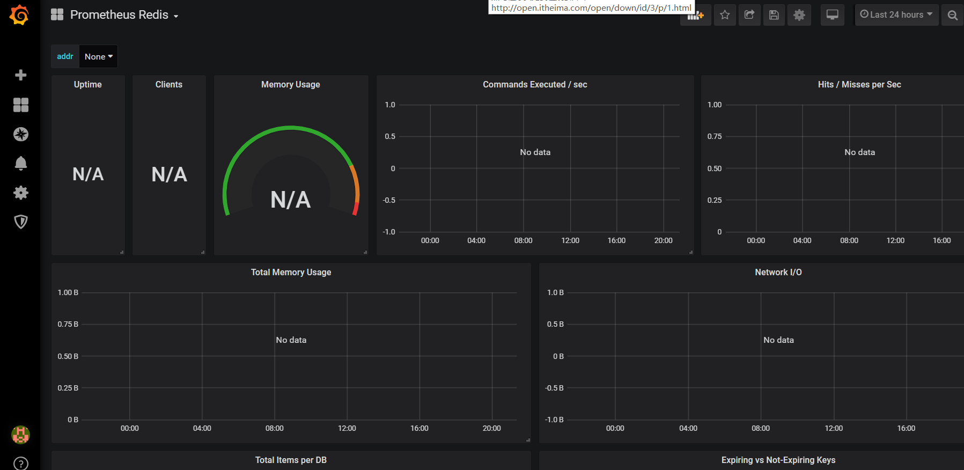Click No data in Network I/O panel

click(778, 340)
